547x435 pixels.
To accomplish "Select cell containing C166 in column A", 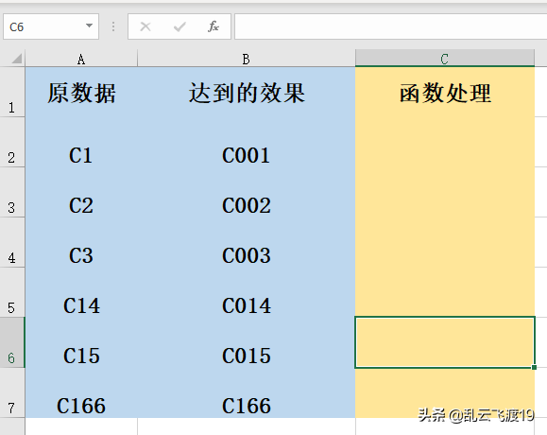I will pos(81,392).
